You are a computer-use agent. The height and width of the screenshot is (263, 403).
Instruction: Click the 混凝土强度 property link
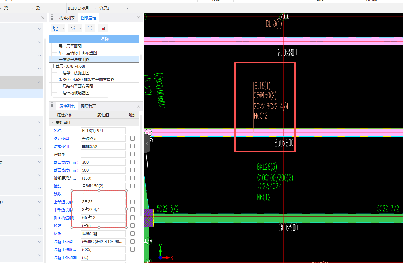(65, 249)
